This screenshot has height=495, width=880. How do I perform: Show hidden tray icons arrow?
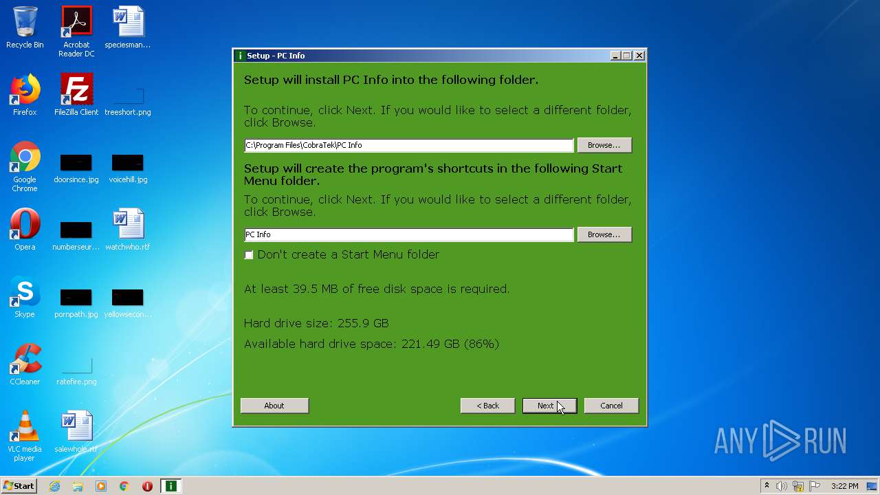pos(767,486)
